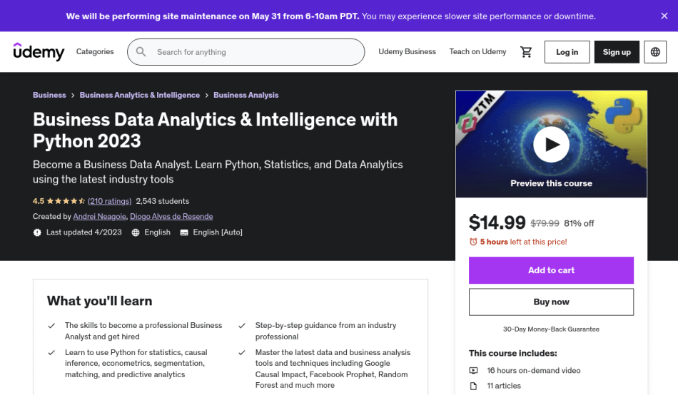Click the Last updated badge icon
The image size is (678, 395).
click(x=37, y=232)
